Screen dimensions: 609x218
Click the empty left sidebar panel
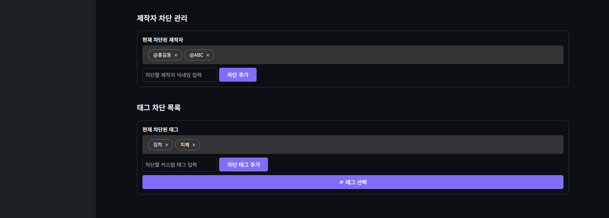(48, 110)
